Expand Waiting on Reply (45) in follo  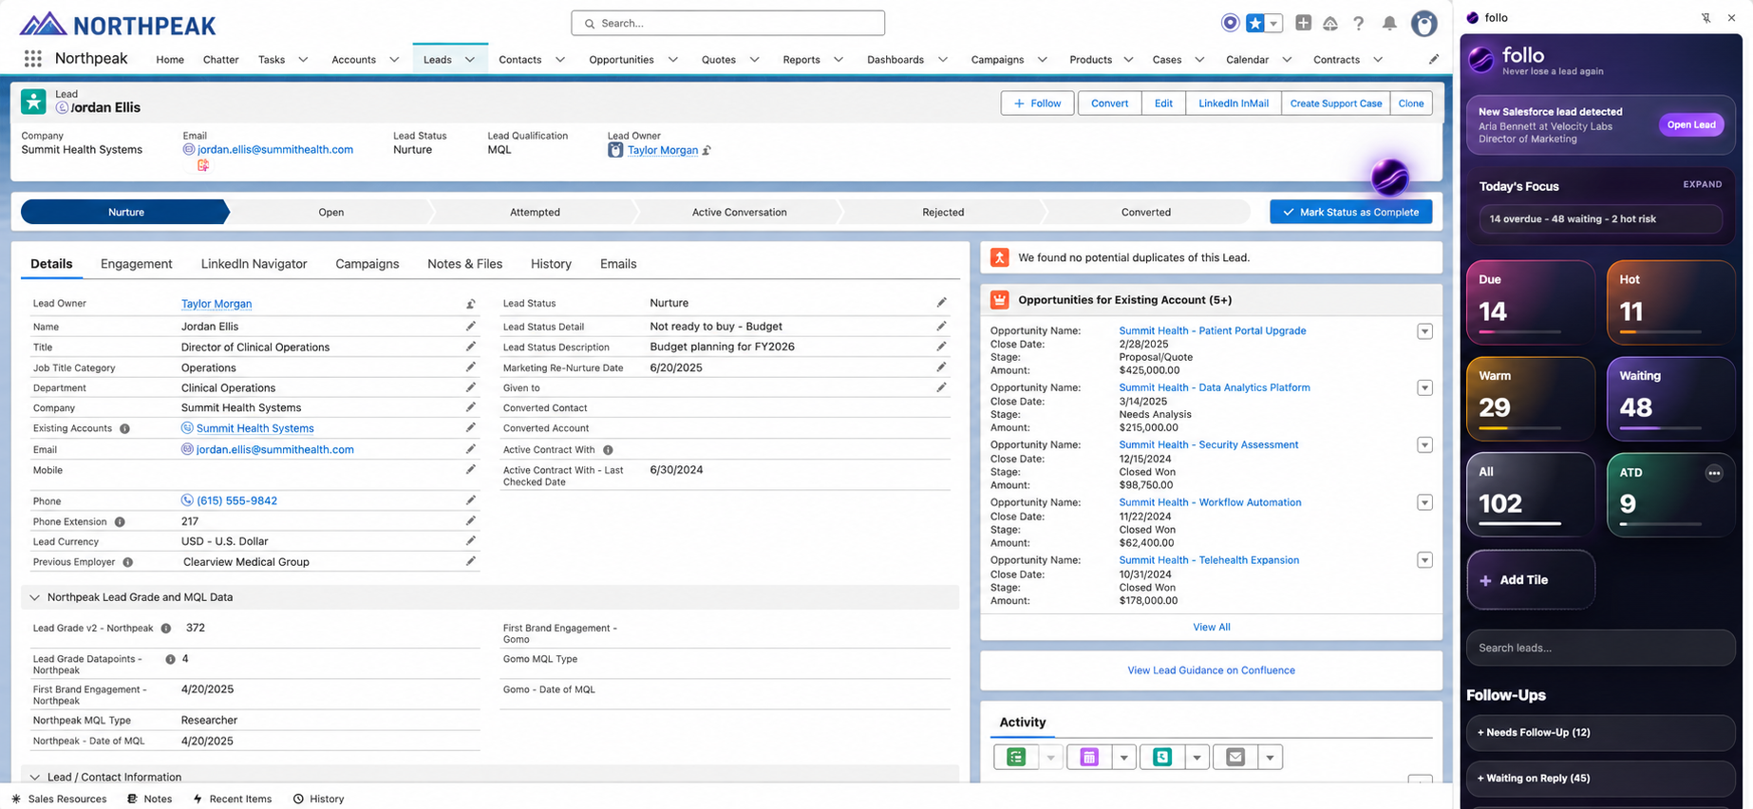pyautogui.click(x=1600, y=778)
